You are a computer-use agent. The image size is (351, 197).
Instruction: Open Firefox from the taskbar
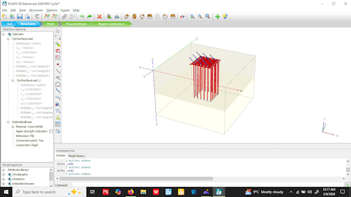131,192
